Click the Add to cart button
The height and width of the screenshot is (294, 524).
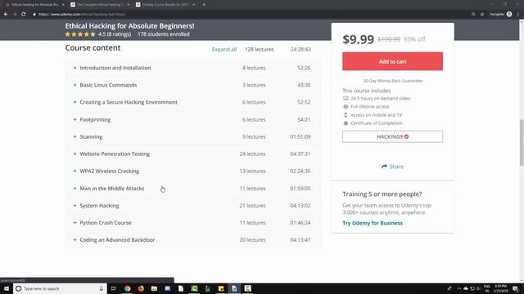(x=392, y=61)
